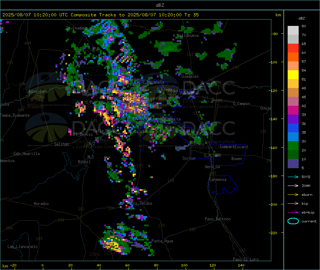Click the 'km' label at top right of map
Image resolution: width=320 pixels, height=270 pixels.
[278, 15]
